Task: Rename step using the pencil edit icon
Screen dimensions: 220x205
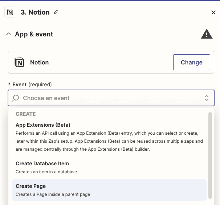Action: pos(56,12)
